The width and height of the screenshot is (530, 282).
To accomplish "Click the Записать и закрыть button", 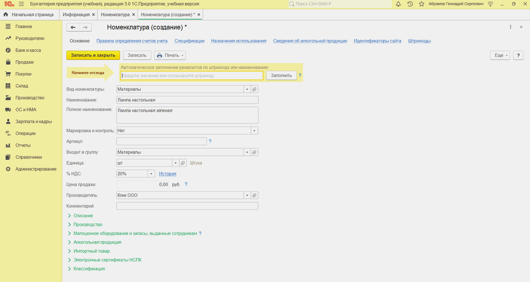I will tap(93, 55).
